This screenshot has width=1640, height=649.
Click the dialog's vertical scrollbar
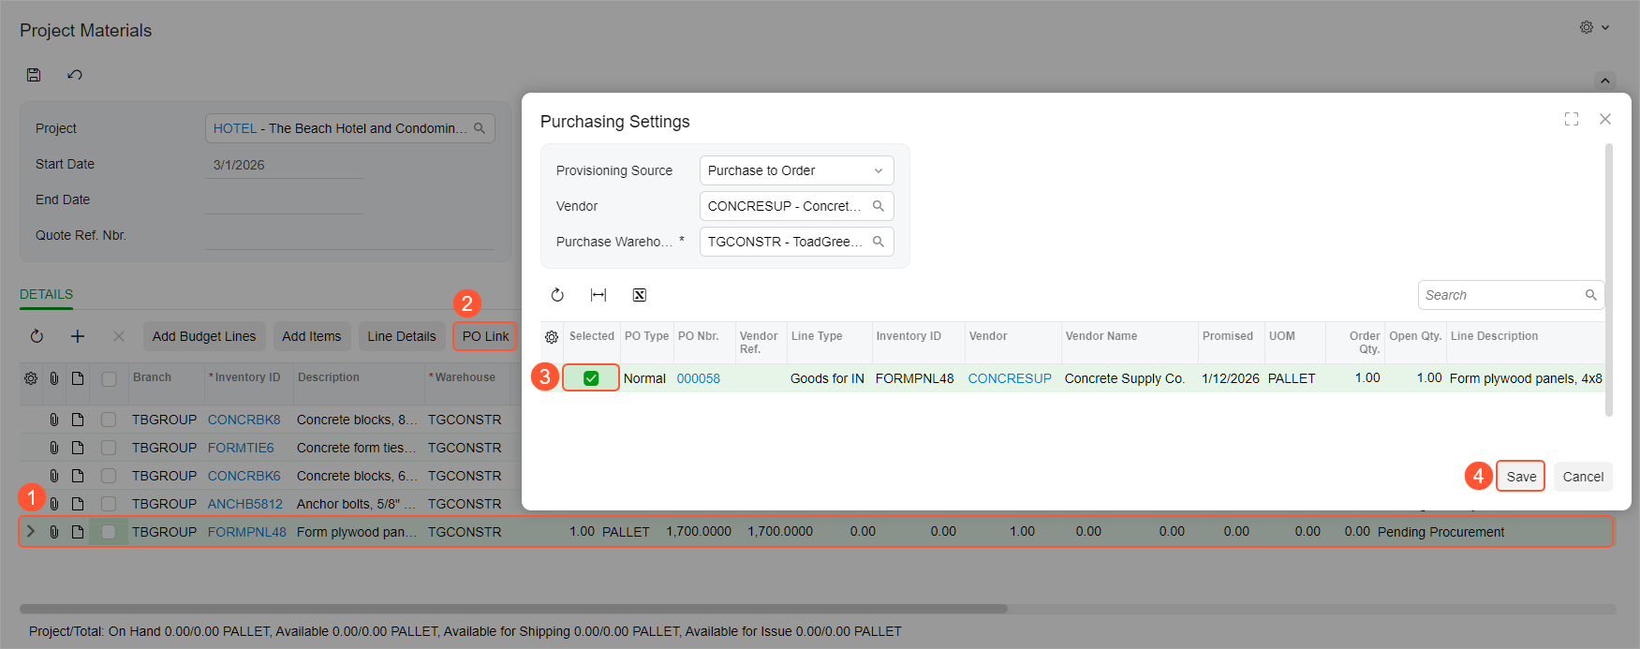coord(1609,279)
